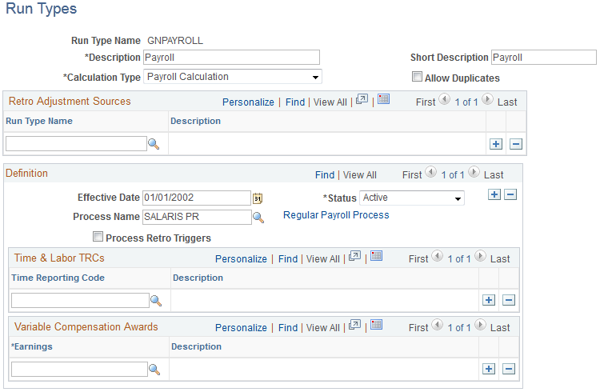Delete the Time & Labor TRCs row
This screenshot has width=600, height=392.
[509, 300]
